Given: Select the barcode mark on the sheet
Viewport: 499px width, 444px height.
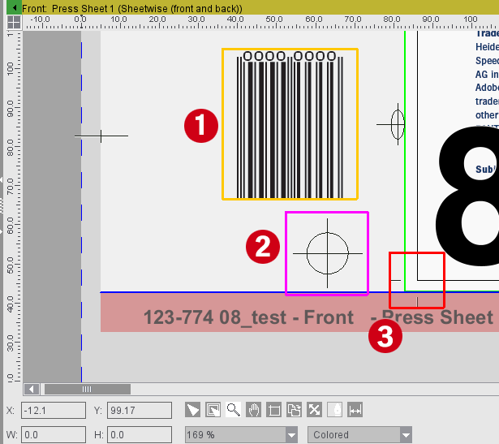Looking at the screenshot, I should point(290,124).
